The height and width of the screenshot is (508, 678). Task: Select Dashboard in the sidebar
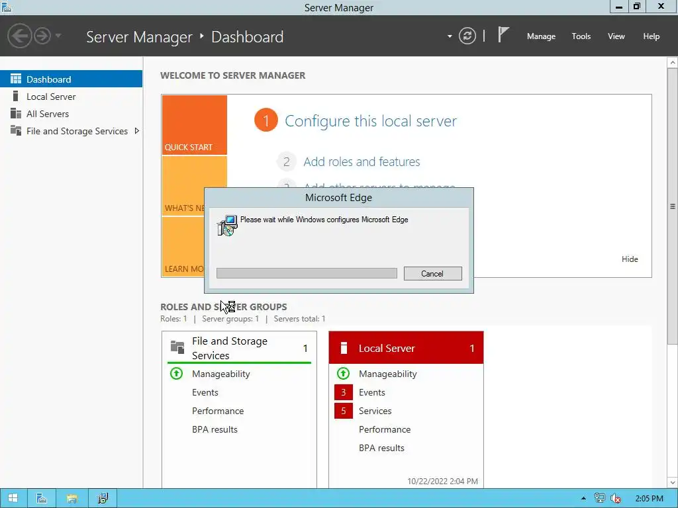pos(71,79)
